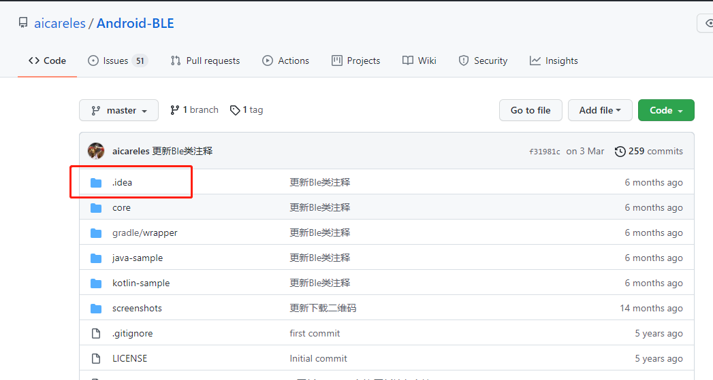
Task: View the 259 commits history
Action: (x=648, y=151)
